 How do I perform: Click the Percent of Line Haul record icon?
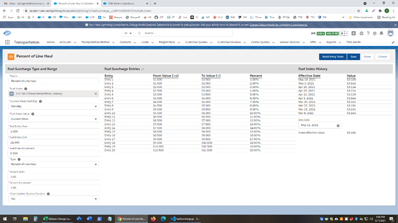coord(11,57)
